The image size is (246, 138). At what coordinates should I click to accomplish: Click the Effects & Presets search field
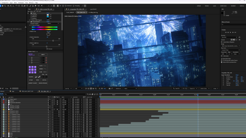tap(233, 25)
